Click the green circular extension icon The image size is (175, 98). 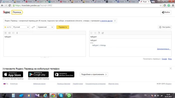tap(169, 5)
